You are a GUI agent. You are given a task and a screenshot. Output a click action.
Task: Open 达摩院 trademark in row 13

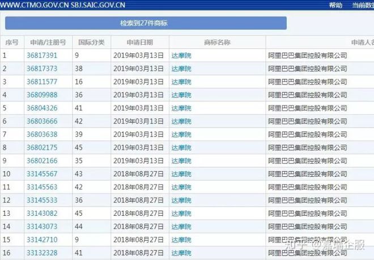(181, 213)
